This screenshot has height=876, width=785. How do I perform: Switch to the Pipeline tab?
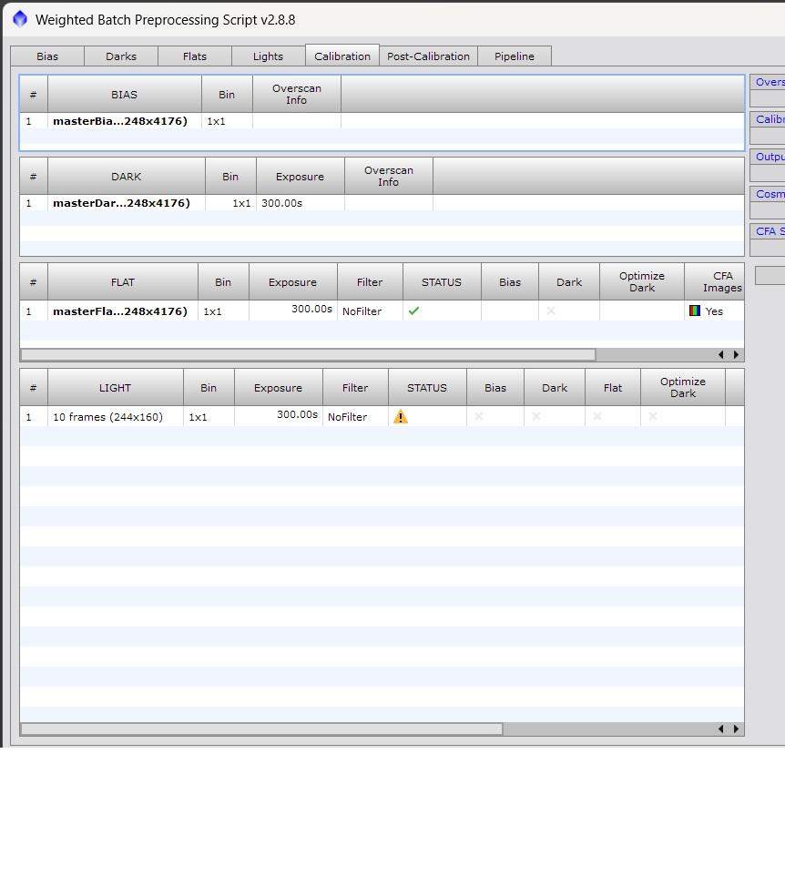(x=515, y=56)
